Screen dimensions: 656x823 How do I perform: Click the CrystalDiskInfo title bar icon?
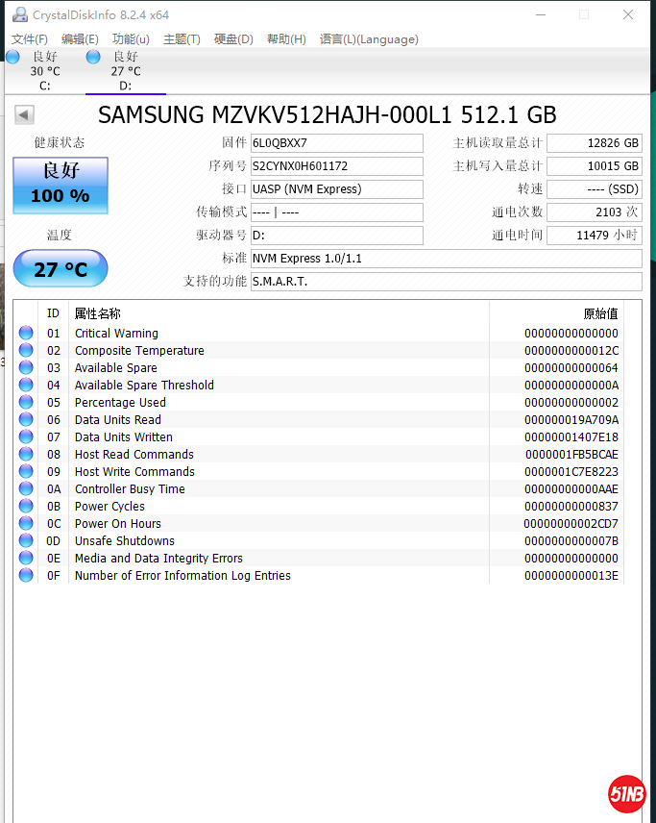click(x=19, y=14)
